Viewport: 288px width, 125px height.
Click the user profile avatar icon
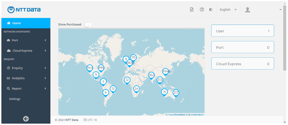pos(247,10)
